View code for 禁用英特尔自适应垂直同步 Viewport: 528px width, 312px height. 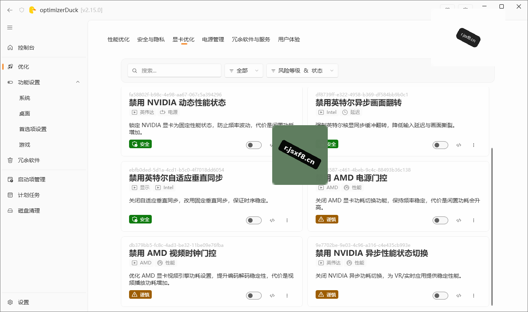click(x=272, y=220)
